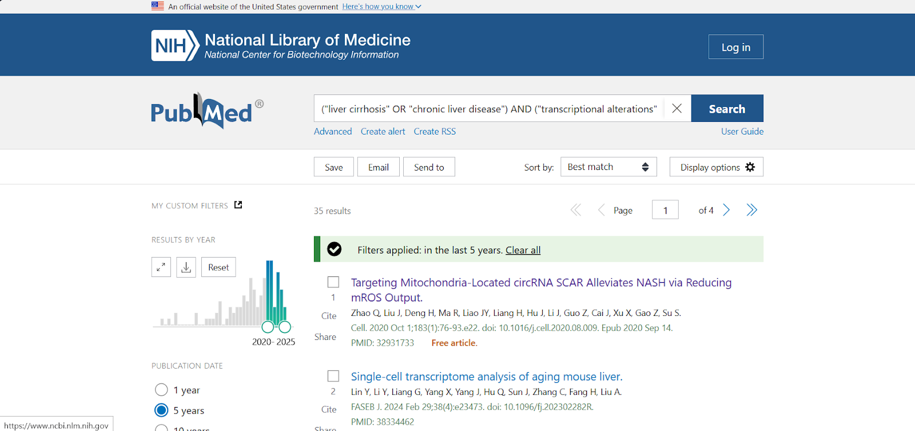Click the 'PMID: 38334462' text

tap(383, 422)
